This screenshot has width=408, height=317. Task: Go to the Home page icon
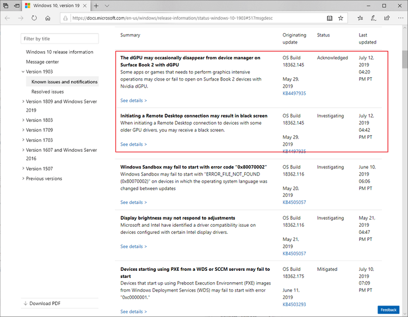click(x=48, y=18)
